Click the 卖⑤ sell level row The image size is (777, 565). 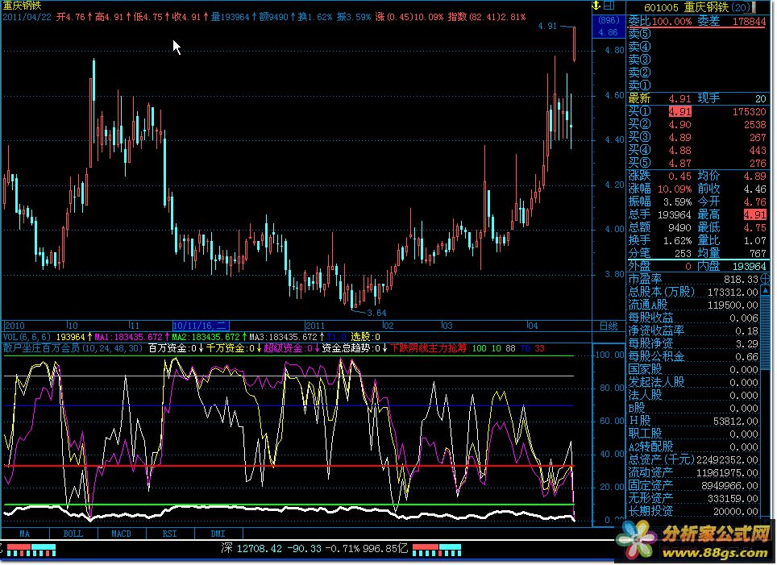697,34
